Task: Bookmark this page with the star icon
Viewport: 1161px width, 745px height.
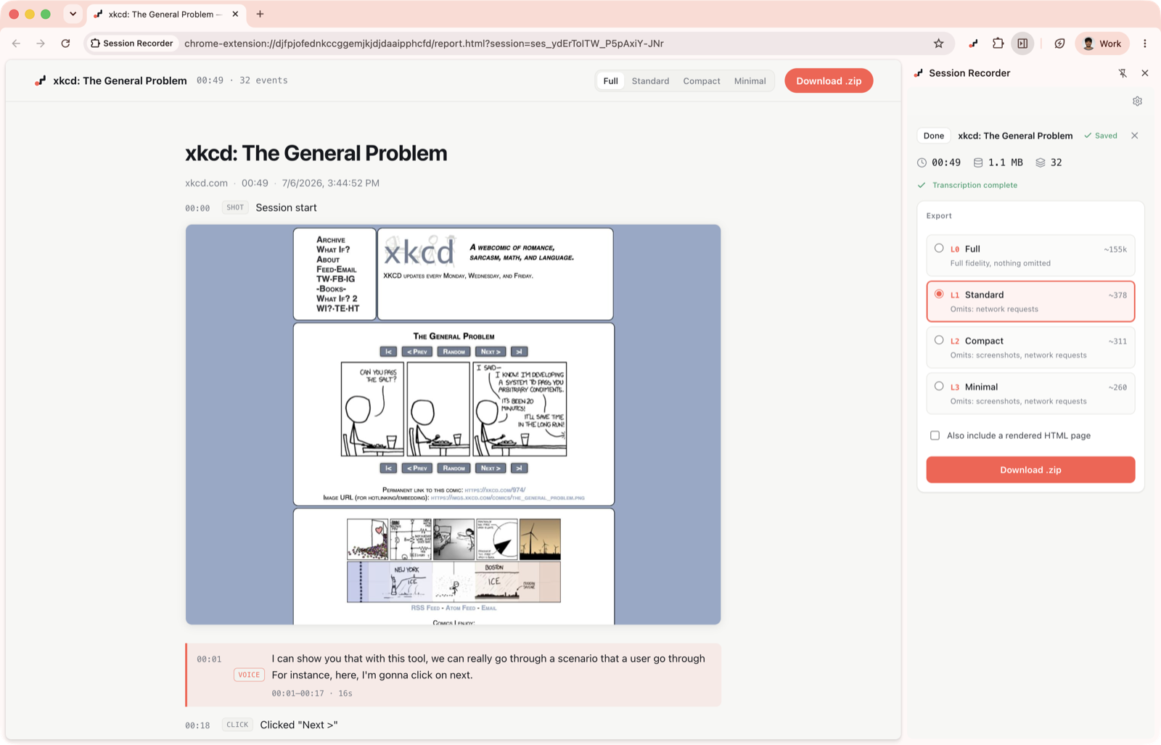Action: 938,44
